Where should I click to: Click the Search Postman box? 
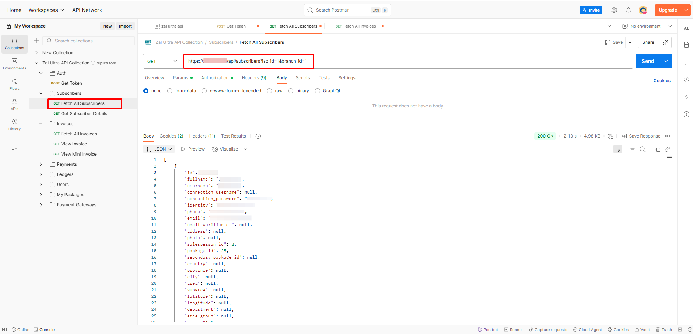pyautogui.click(x=347, y=10)
